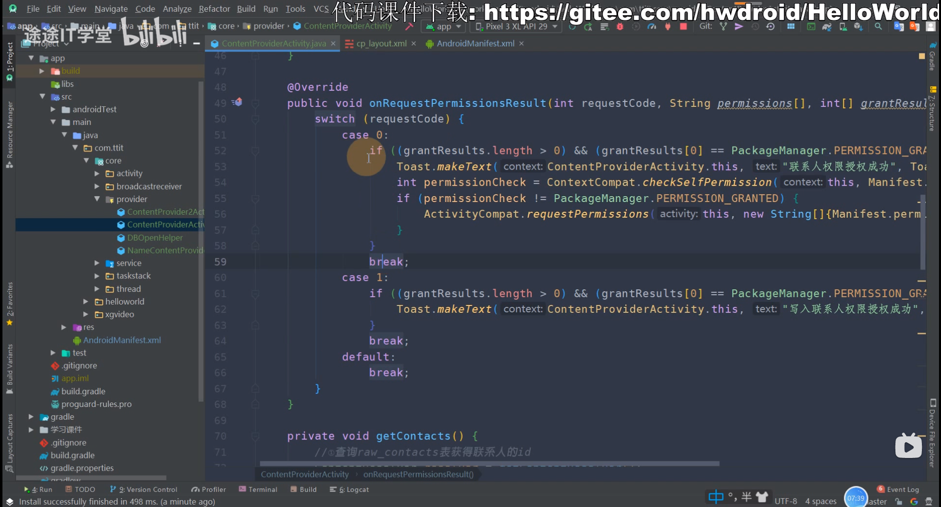Open the app run configuration dropdown
941x507 pixels.
(444, 26)
